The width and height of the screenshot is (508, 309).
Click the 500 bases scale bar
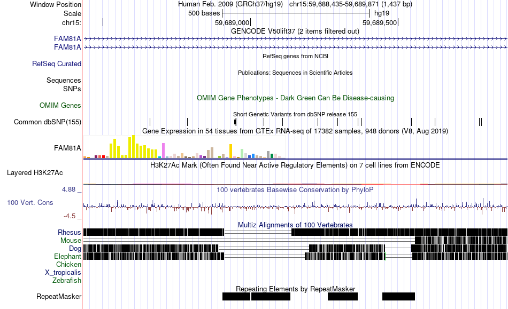[296, 13]
